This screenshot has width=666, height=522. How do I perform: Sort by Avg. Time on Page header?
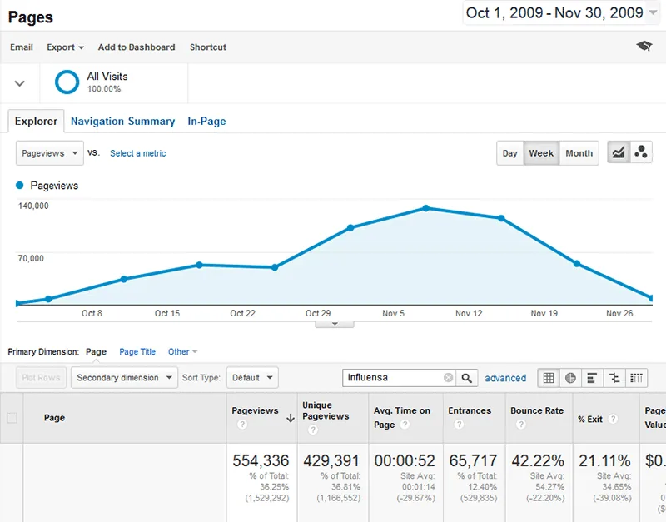(x=402, y=417)
